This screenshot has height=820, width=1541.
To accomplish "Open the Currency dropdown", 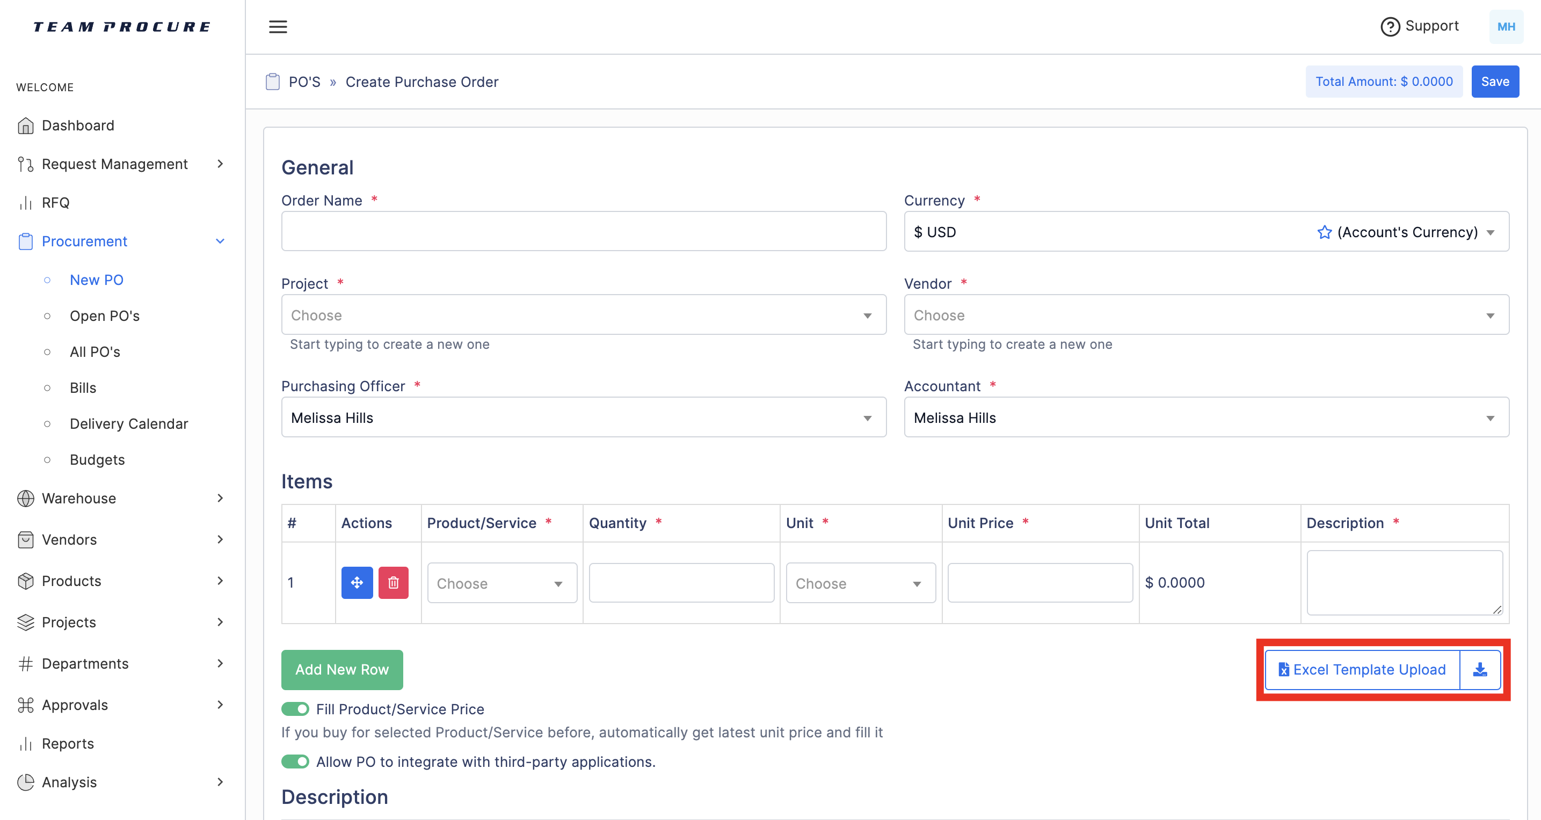I will (1206, 232).
